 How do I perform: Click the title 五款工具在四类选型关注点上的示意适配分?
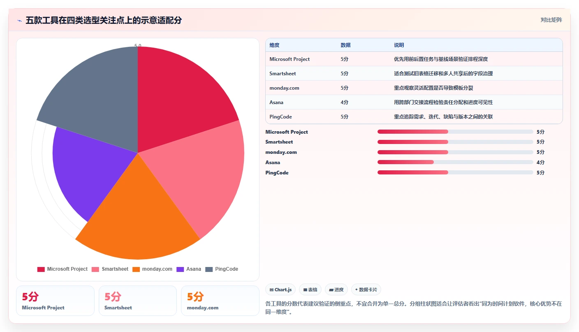pyautogui.click(x=104, y=21)
